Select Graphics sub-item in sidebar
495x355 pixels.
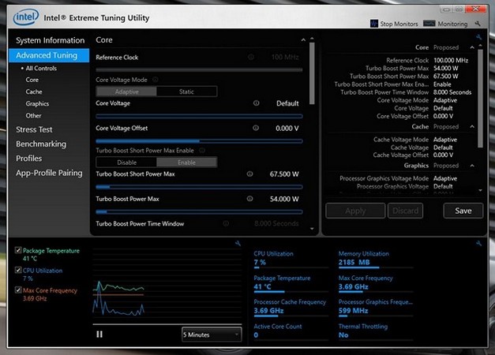click(37, 104)
